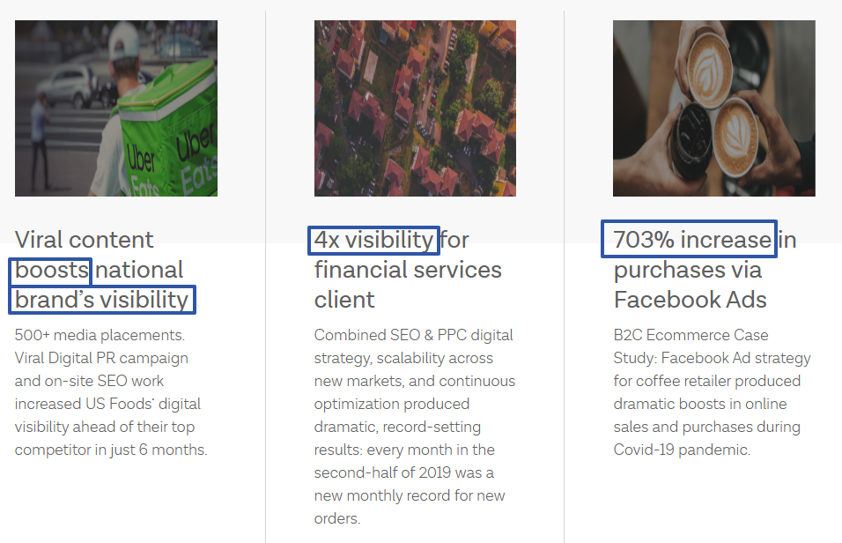Open the Uber Eats delivery case study image
This screenshot has width=842, height=543.
click(x=116, y=108)
